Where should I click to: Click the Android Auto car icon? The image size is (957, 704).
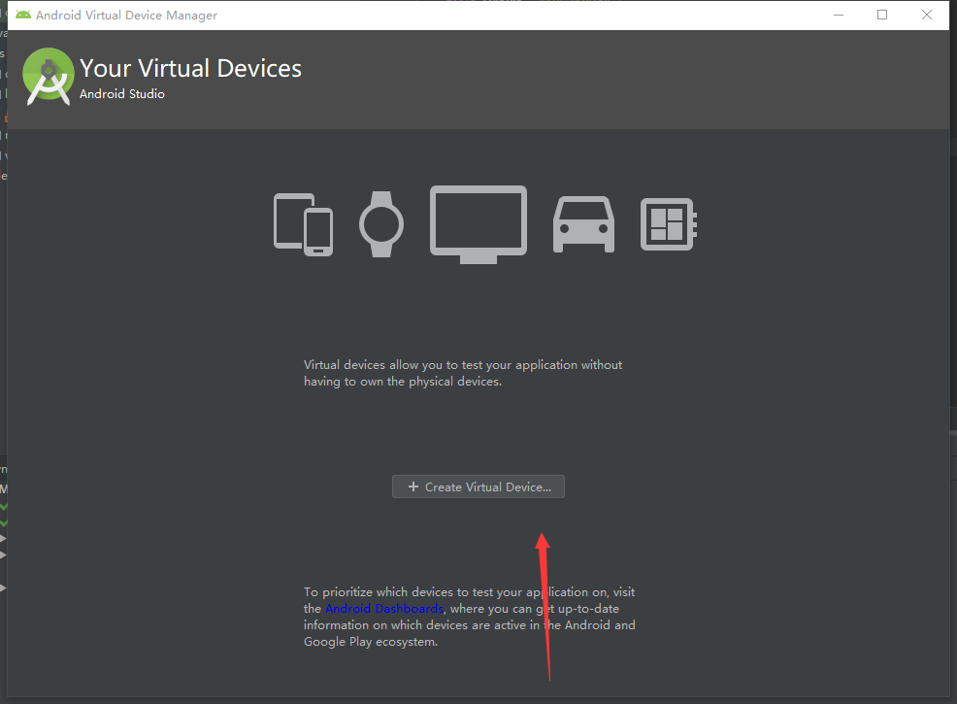click(x=583, y=224)
